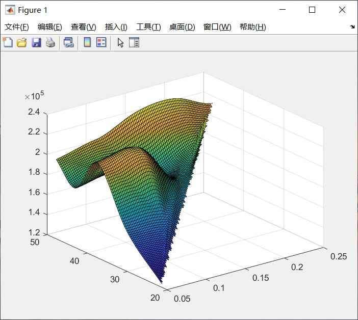Toggle the legend toolbar button
Viewport: 358px width, 320px height.
101,43
